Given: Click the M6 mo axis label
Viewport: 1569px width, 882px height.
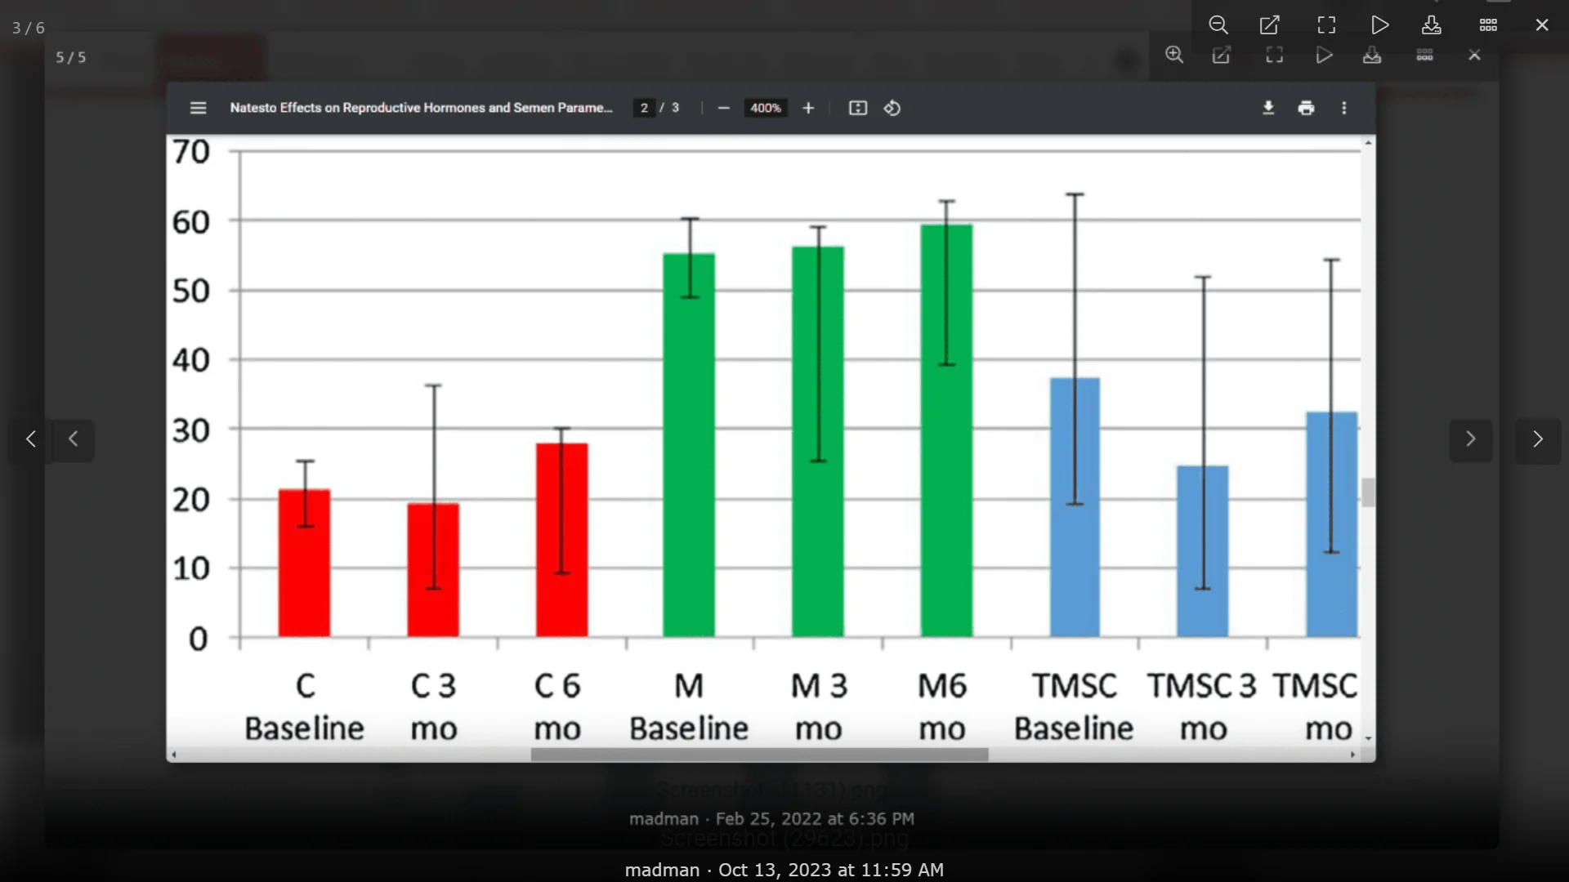Looking at the screenshot, I should [942, 707].
